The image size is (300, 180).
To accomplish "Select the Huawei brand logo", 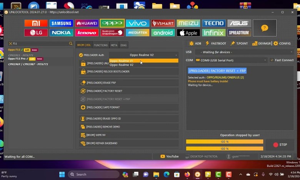I will tap(87, 23).
